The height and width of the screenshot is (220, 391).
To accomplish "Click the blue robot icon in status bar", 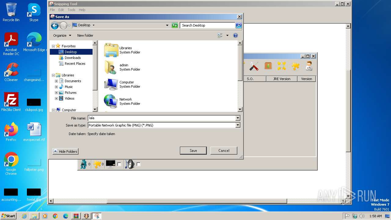I will 83,164.
